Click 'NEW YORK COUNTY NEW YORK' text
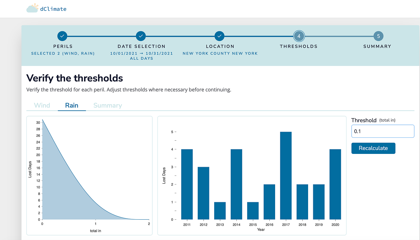This screenshot has height=240, width=420. [x=220, y=53]
